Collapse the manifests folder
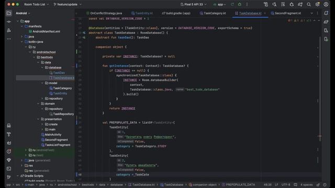This screenshot has height=188, width=335. click(22, 26)
